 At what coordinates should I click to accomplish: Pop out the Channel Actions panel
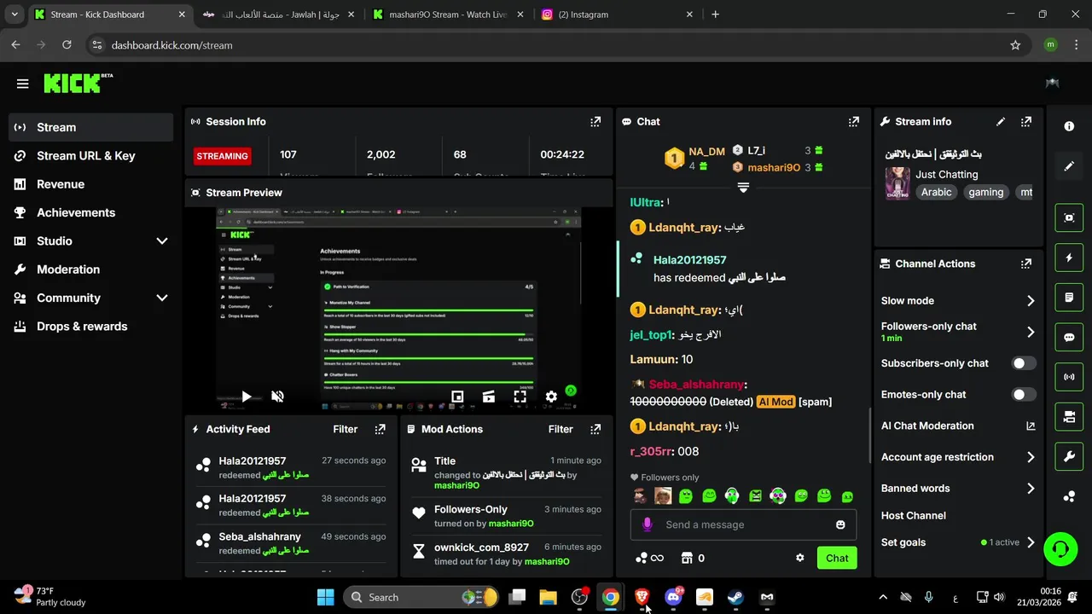coord(1026,264)
